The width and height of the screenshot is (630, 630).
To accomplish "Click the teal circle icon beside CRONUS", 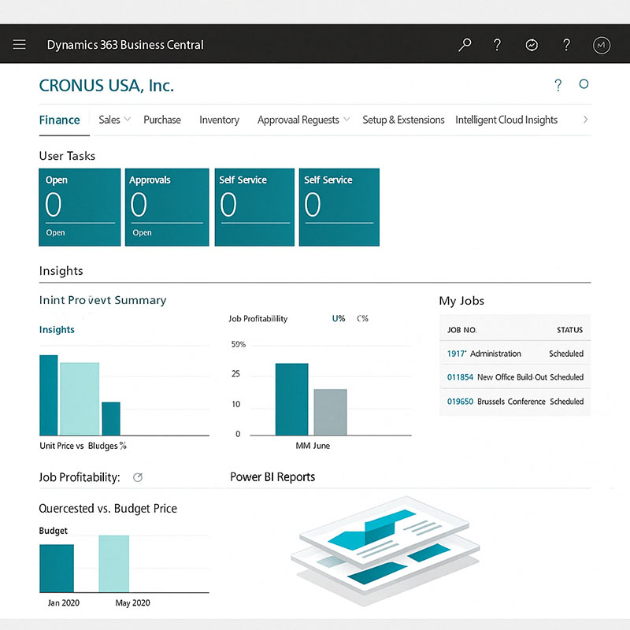I will coord(584,84).
